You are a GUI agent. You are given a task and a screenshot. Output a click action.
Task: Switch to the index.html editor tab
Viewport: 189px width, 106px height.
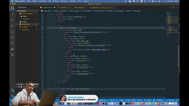(48, 7)
